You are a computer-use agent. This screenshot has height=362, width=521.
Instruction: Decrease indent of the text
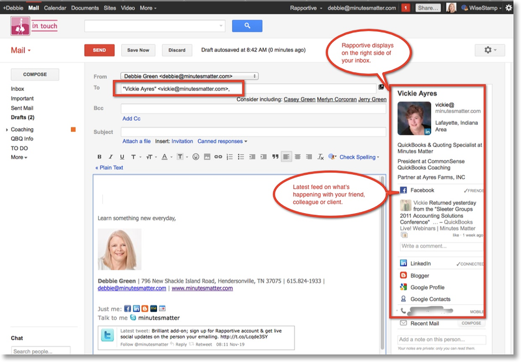[252, 157]
